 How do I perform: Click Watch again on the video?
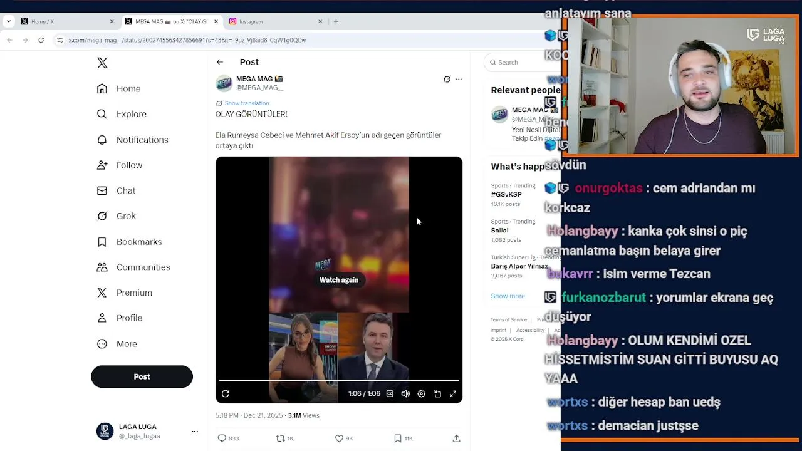click(x=339, y=280)
